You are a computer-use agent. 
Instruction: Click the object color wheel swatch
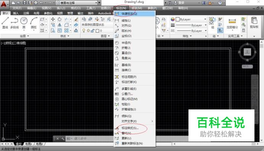(x=172, y=19)
